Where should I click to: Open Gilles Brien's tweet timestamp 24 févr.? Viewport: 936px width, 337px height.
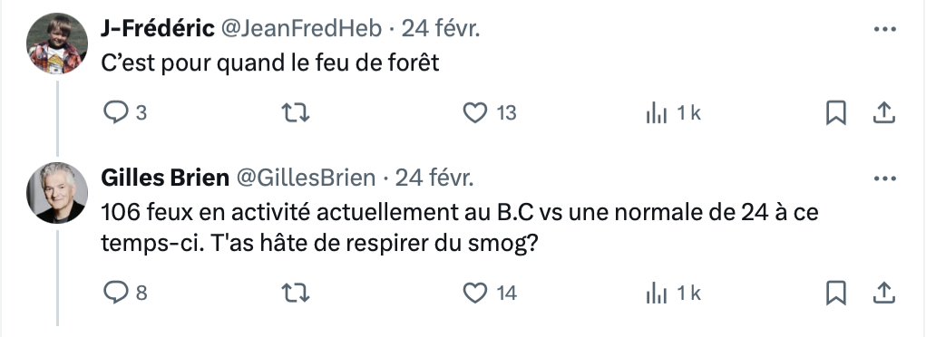434,178
